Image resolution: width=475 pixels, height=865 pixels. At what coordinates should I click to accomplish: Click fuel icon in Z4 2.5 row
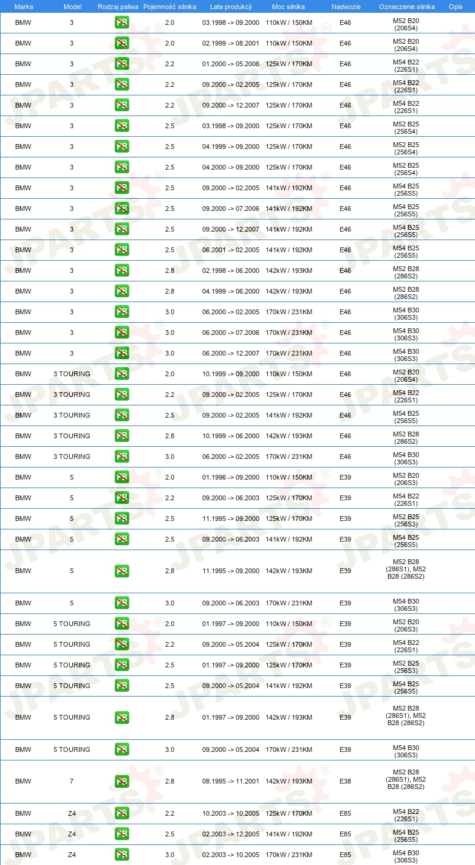pyautogui.click(x=121, y=834)
